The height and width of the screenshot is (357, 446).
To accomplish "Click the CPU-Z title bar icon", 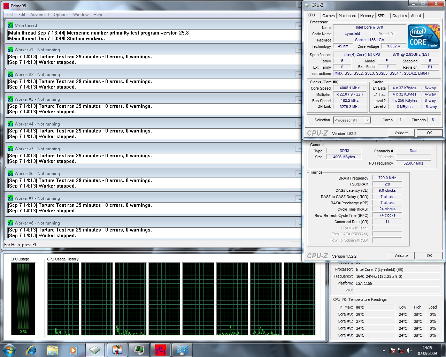I will click(x=307, y=5).
